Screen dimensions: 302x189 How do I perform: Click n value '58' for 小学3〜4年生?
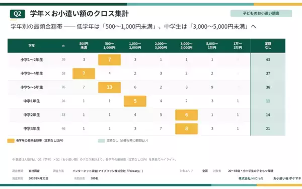pyautogui.click(x=63, y=74)
